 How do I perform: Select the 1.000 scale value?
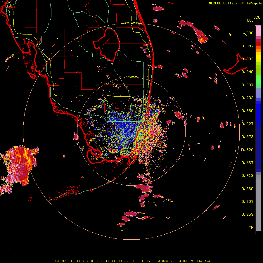coord(248,33)
